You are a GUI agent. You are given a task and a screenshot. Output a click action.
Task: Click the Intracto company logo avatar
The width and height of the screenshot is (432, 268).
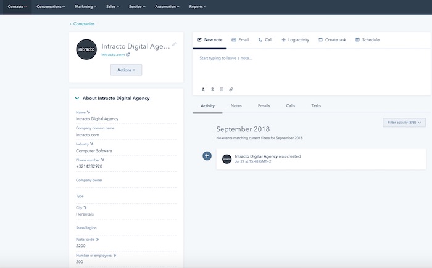(86, 49)
